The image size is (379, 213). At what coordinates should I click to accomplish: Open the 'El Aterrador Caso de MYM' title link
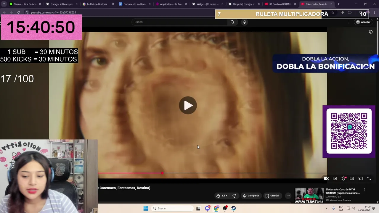[x=343, y=191]
